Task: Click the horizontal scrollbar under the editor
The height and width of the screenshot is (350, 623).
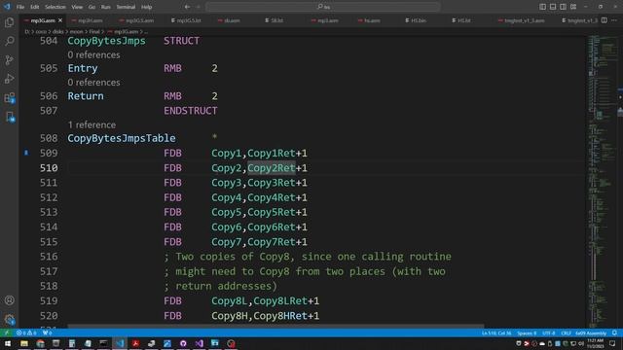Action: tap(275, 327)
